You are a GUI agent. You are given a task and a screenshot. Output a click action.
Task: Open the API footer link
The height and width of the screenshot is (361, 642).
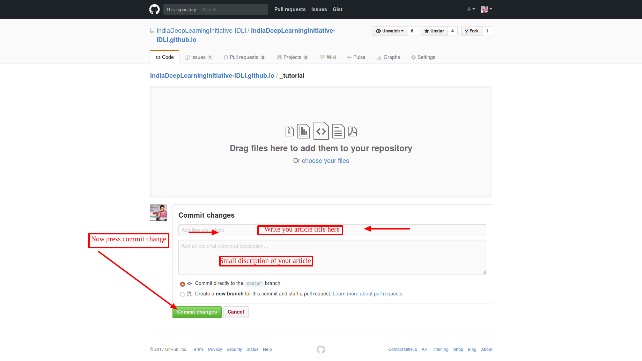pyautogui.click(x=425, y=349)
